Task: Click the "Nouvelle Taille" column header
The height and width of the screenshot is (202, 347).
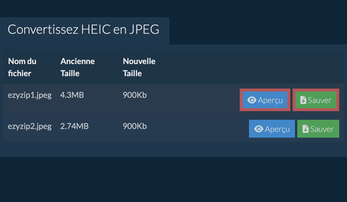Action: point(139,67)
